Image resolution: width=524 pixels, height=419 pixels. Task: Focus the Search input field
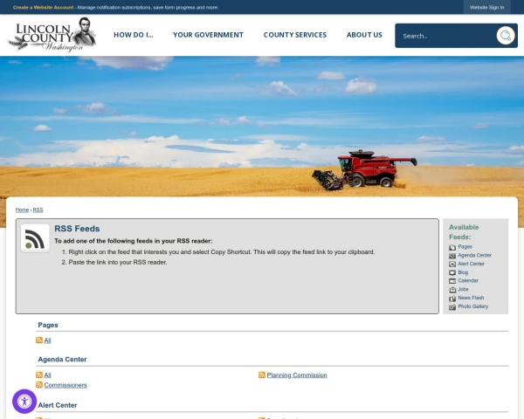click(x=445, y=36)
